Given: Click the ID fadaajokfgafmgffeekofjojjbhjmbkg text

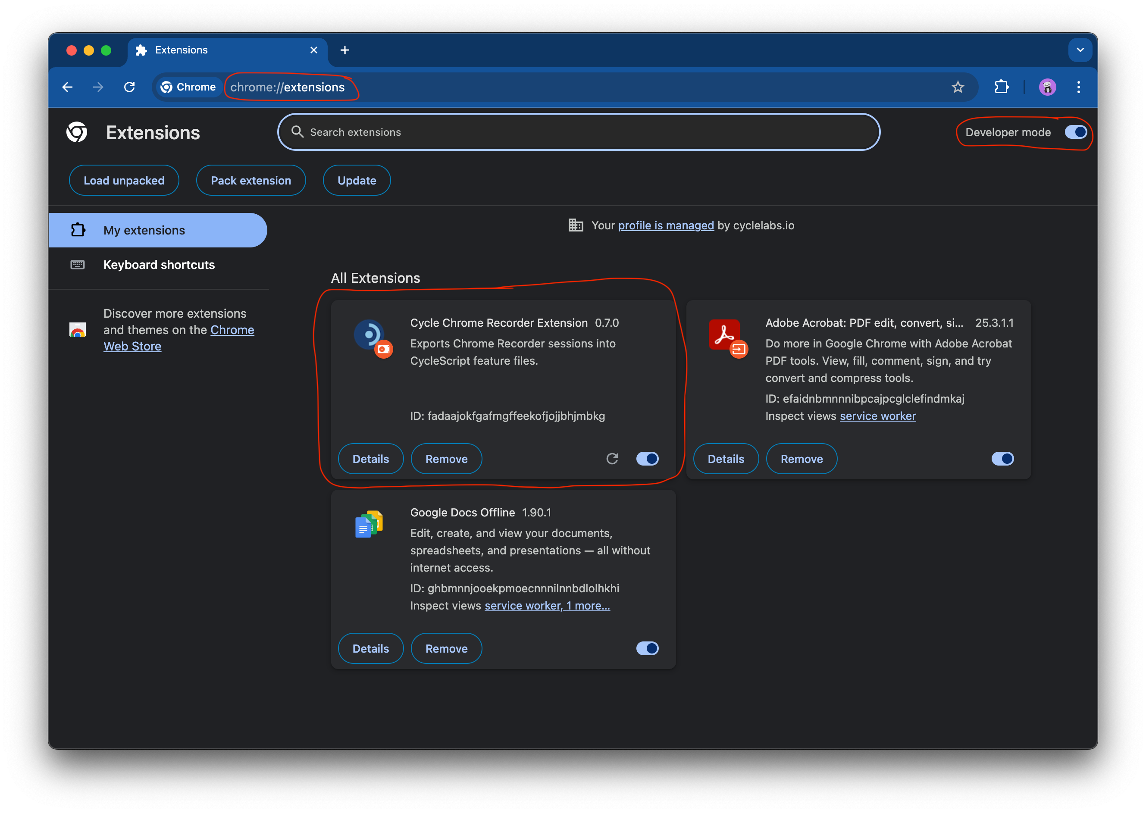Looking at the screenshot, I should [x=507, y=416].
